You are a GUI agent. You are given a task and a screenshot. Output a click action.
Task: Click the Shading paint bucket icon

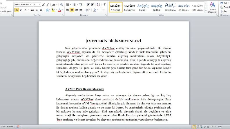[95, 10]
